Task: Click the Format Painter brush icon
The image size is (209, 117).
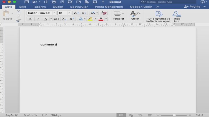Action: (x=19, y=20)
